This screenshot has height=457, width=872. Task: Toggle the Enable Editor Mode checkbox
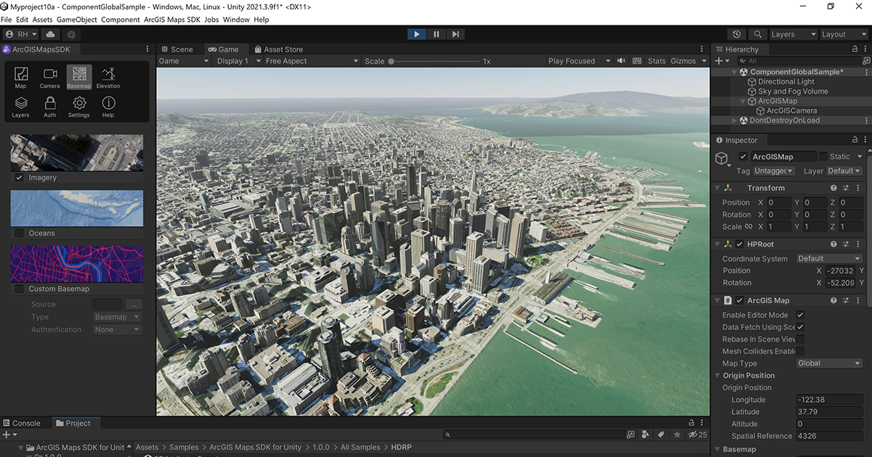[800, 315]
